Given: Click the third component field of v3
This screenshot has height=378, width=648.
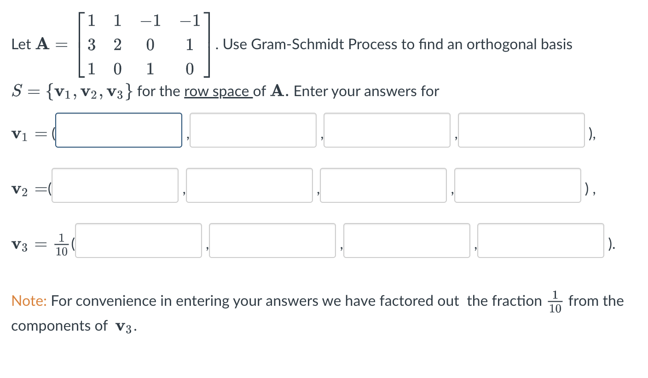Looking at the screenshot, I should click(406, 241).
